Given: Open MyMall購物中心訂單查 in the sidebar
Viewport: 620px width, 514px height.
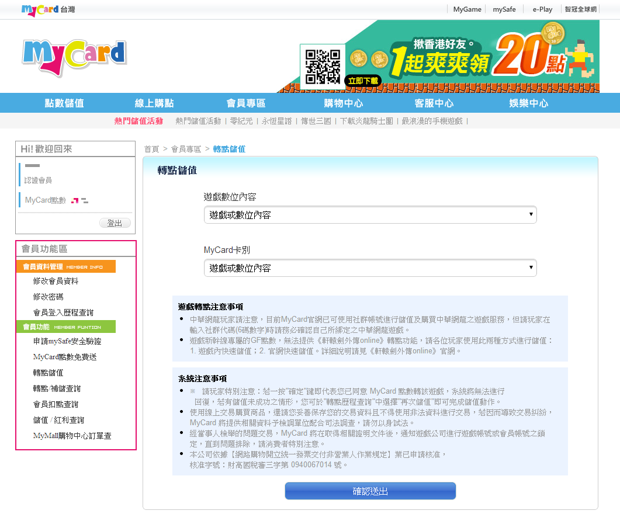Looking at the screenshot, I should tap(72, 436).
